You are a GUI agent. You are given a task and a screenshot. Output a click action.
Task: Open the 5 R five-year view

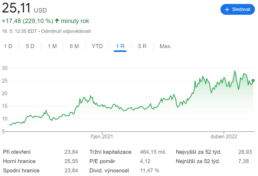(x=142, y=46)
